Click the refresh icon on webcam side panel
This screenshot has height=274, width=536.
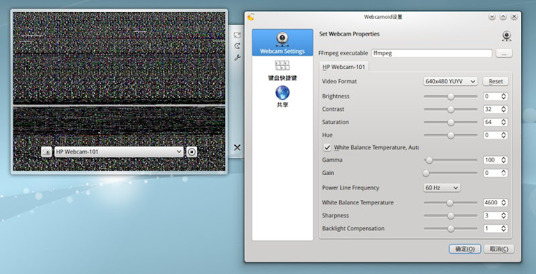pos(237,46)
